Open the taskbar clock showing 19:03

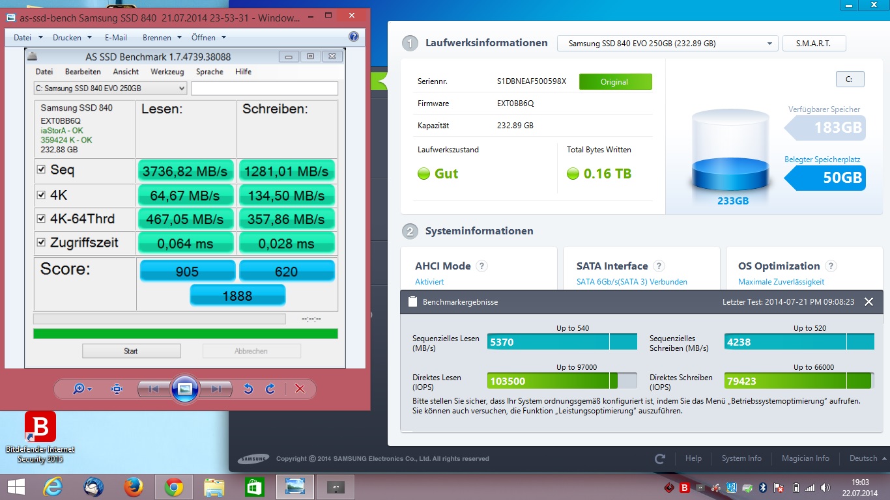[x=860, y=487]
